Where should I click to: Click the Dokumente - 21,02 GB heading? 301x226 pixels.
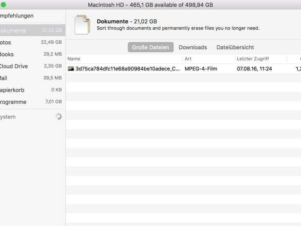coord(127,22)
